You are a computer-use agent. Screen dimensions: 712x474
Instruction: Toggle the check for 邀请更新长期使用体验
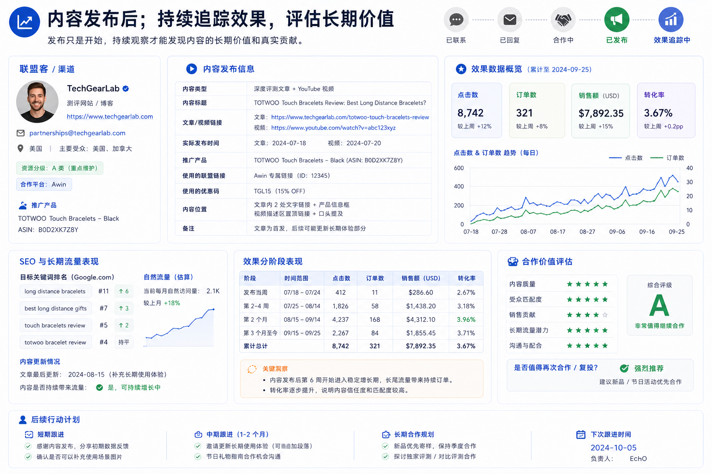[x=198, y=446]
